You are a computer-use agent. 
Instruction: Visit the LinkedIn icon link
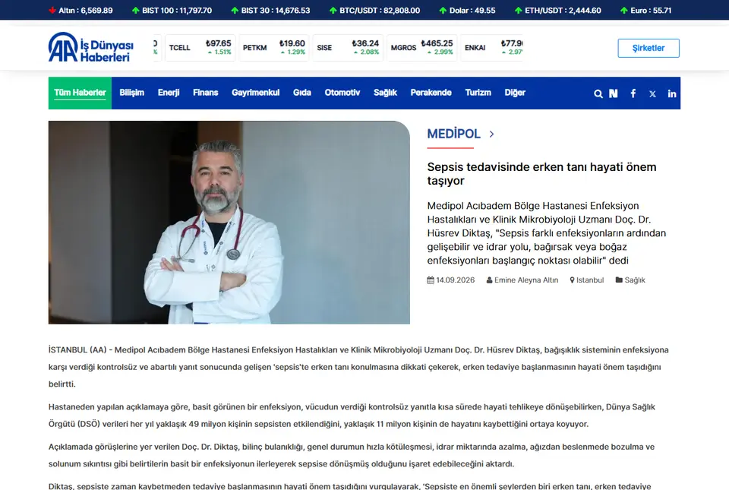pos(672,93)
